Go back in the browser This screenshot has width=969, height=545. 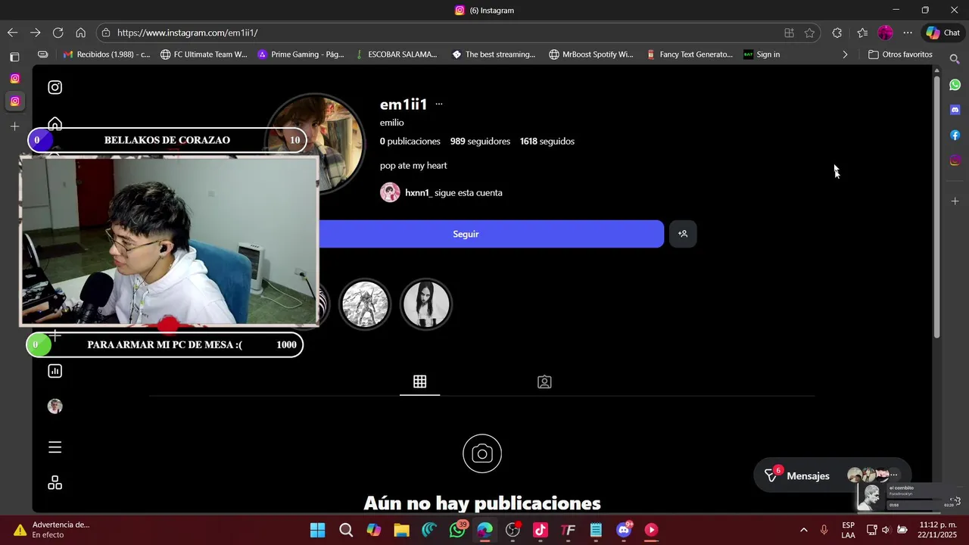coord(12,33)
